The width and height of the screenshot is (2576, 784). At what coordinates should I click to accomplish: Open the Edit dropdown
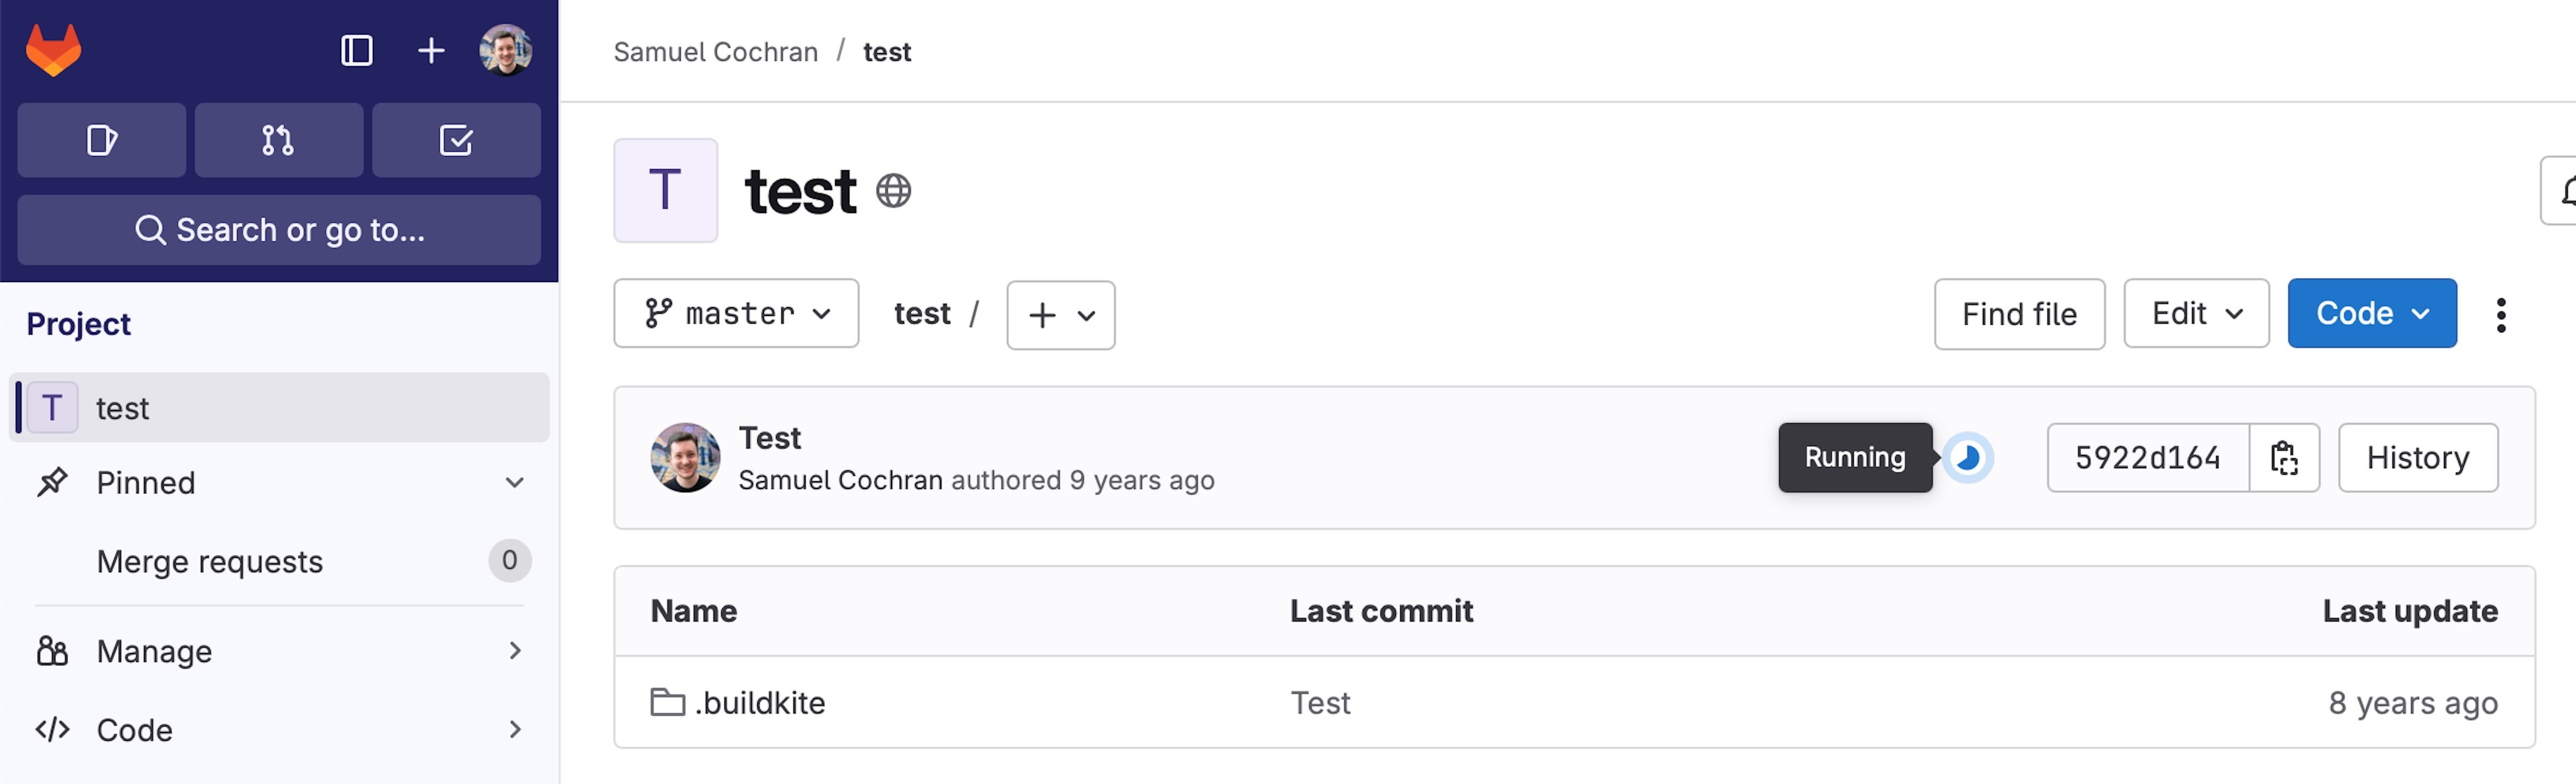point(2196,313)
